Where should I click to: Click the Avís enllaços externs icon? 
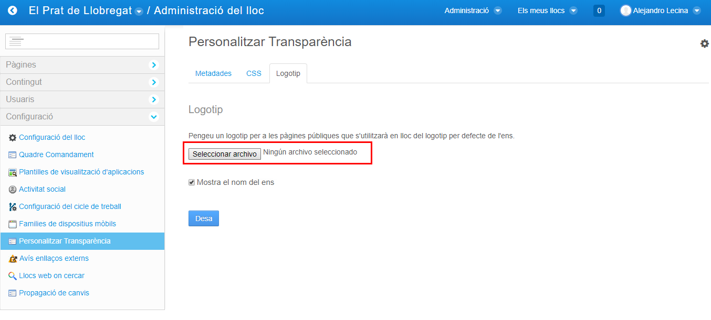(x=13, y=259)
